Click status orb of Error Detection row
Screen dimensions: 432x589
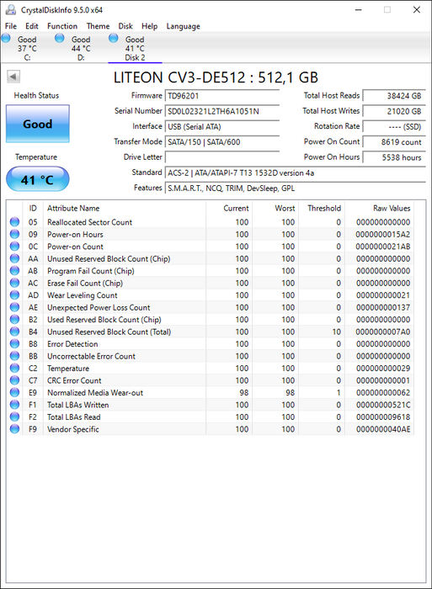coord(14,343)
